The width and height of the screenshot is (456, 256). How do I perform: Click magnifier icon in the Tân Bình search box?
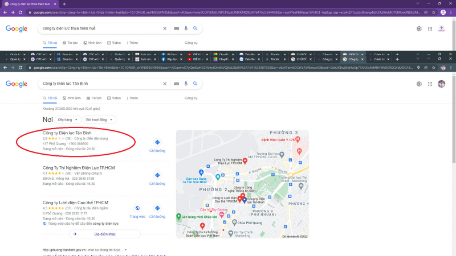tap(194, 84)
